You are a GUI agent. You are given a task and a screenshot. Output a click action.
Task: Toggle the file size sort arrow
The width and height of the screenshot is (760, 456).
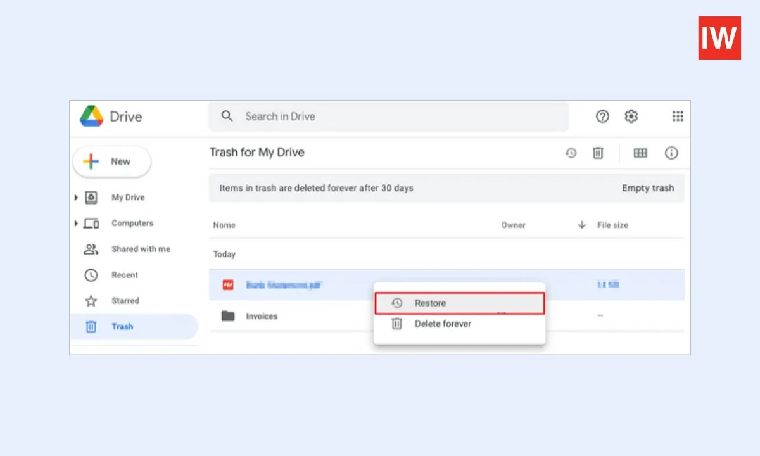tap(581, 224)
